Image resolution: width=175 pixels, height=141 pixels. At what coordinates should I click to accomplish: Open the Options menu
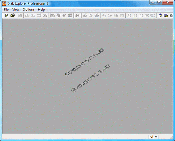coord(29,9)
